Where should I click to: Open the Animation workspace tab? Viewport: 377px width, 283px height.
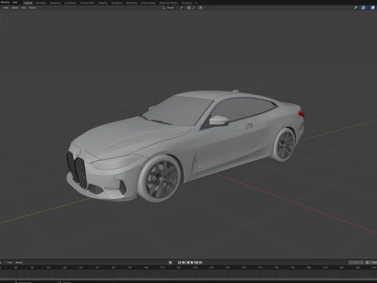[117, 3]
